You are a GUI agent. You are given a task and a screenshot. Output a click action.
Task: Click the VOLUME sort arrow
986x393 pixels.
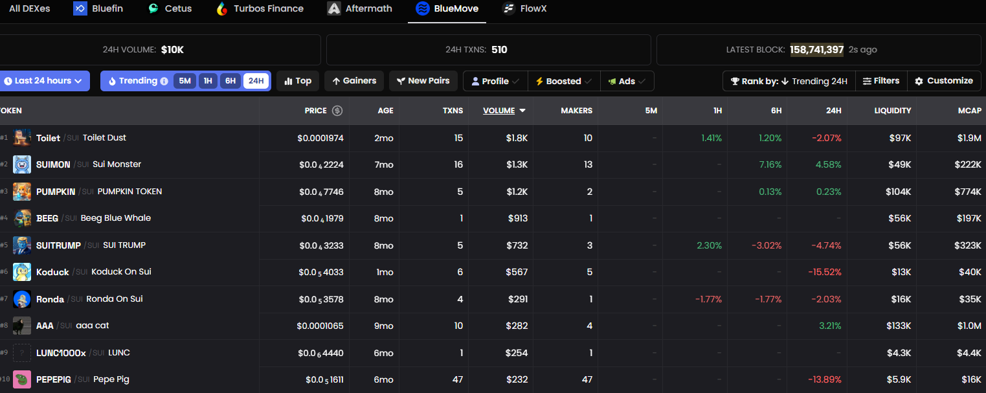(x=522, y=111)
